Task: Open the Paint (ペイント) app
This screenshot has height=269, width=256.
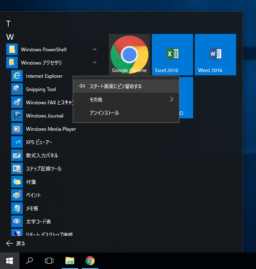Action: (33, 195)
